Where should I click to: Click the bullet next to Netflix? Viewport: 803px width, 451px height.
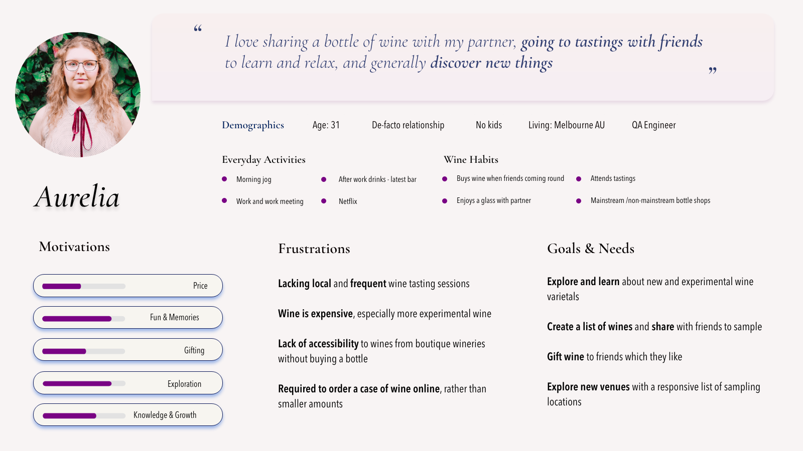click(324, 201)
